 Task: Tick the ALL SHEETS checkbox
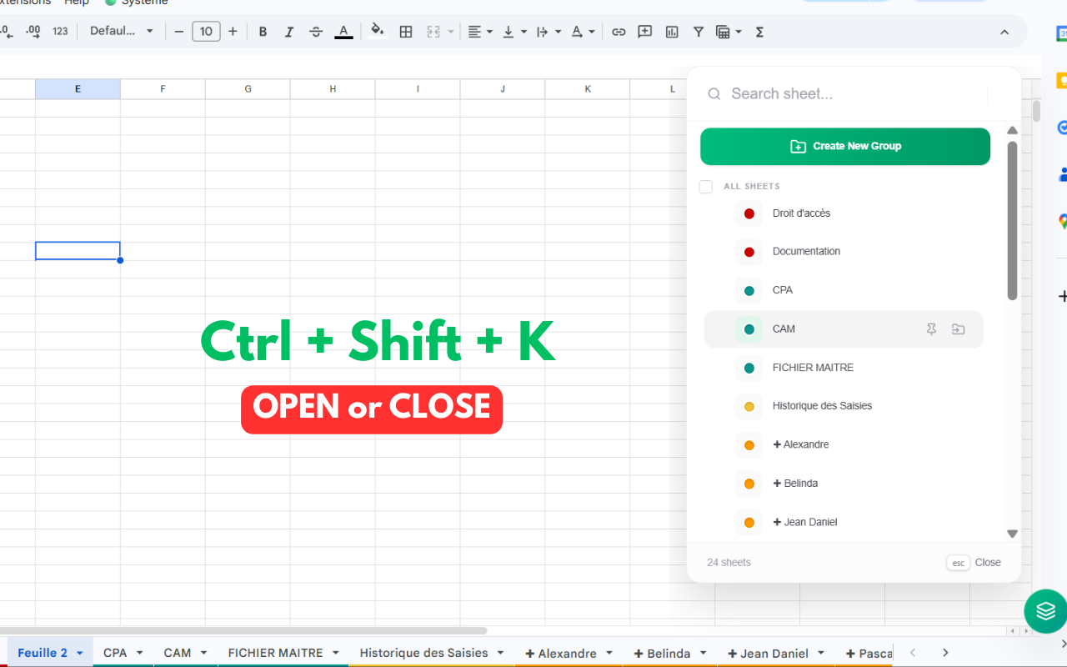pyautogui.click(x=705, y=187)
